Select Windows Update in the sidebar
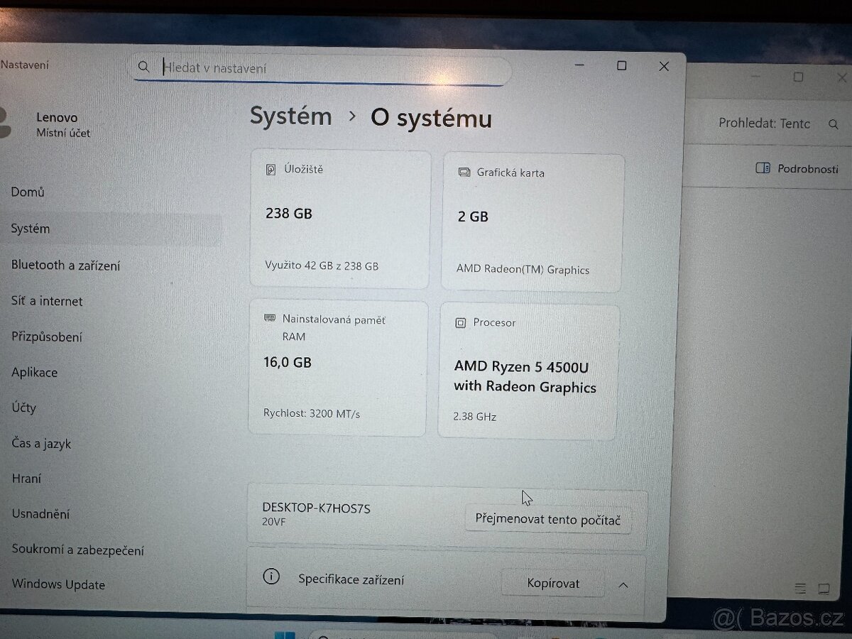The width and height of the screenshot is (852, 639). click(x=58, y=584)
